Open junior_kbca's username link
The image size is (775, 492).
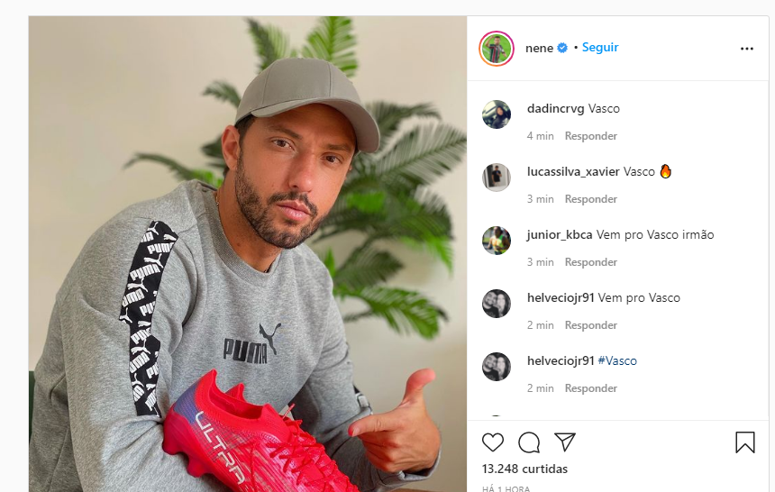click(560, 235)
